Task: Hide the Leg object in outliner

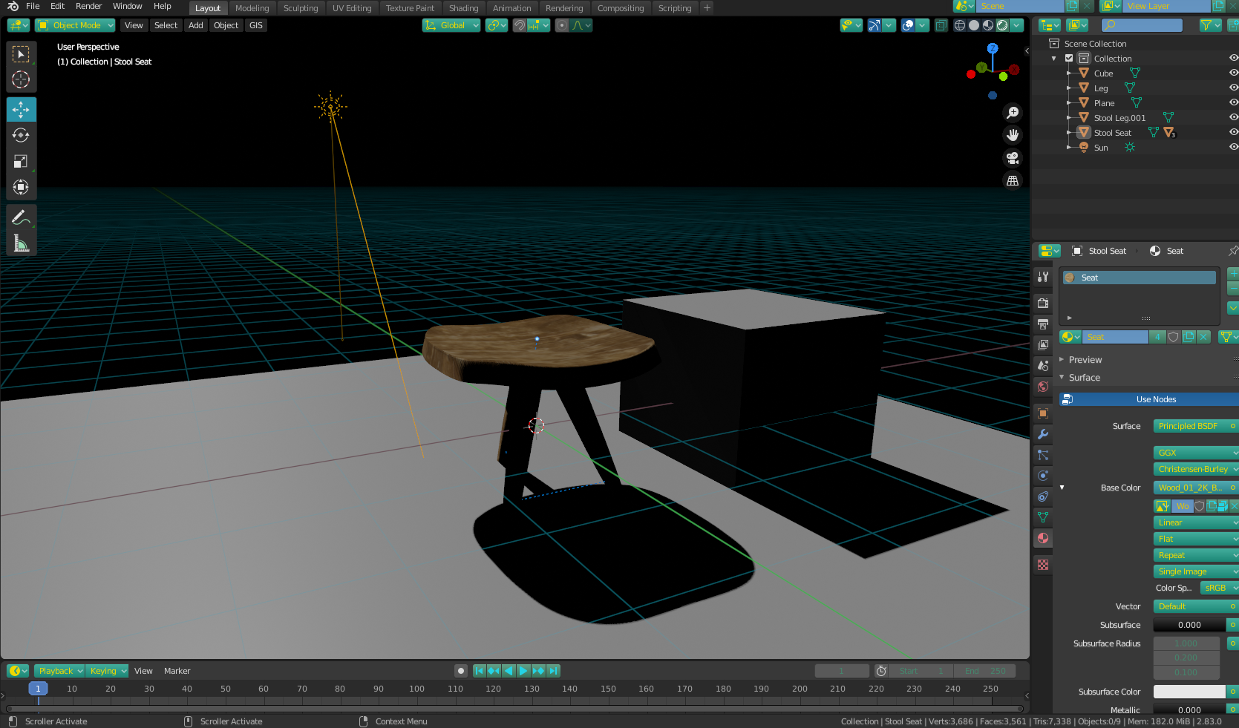Action: [1233, 88]
